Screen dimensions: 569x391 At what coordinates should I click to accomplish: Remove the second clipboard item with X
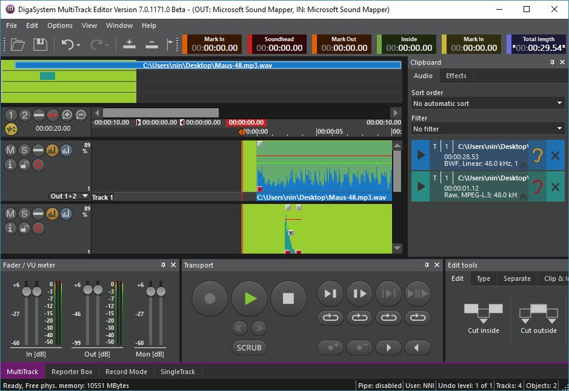pyautogui.click(x=555, y=186)
